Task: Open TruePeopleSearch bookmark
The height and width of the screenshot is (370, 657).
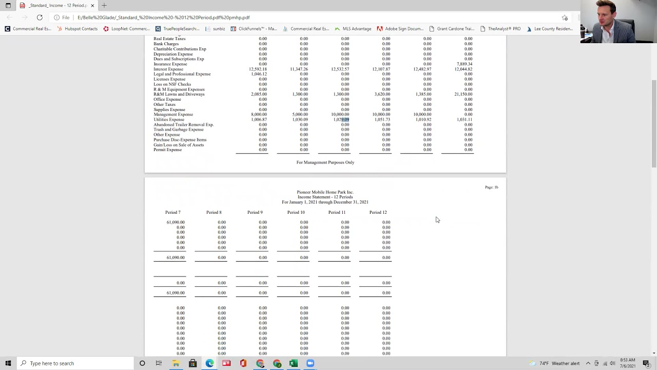Action: [x=177, y=29]
